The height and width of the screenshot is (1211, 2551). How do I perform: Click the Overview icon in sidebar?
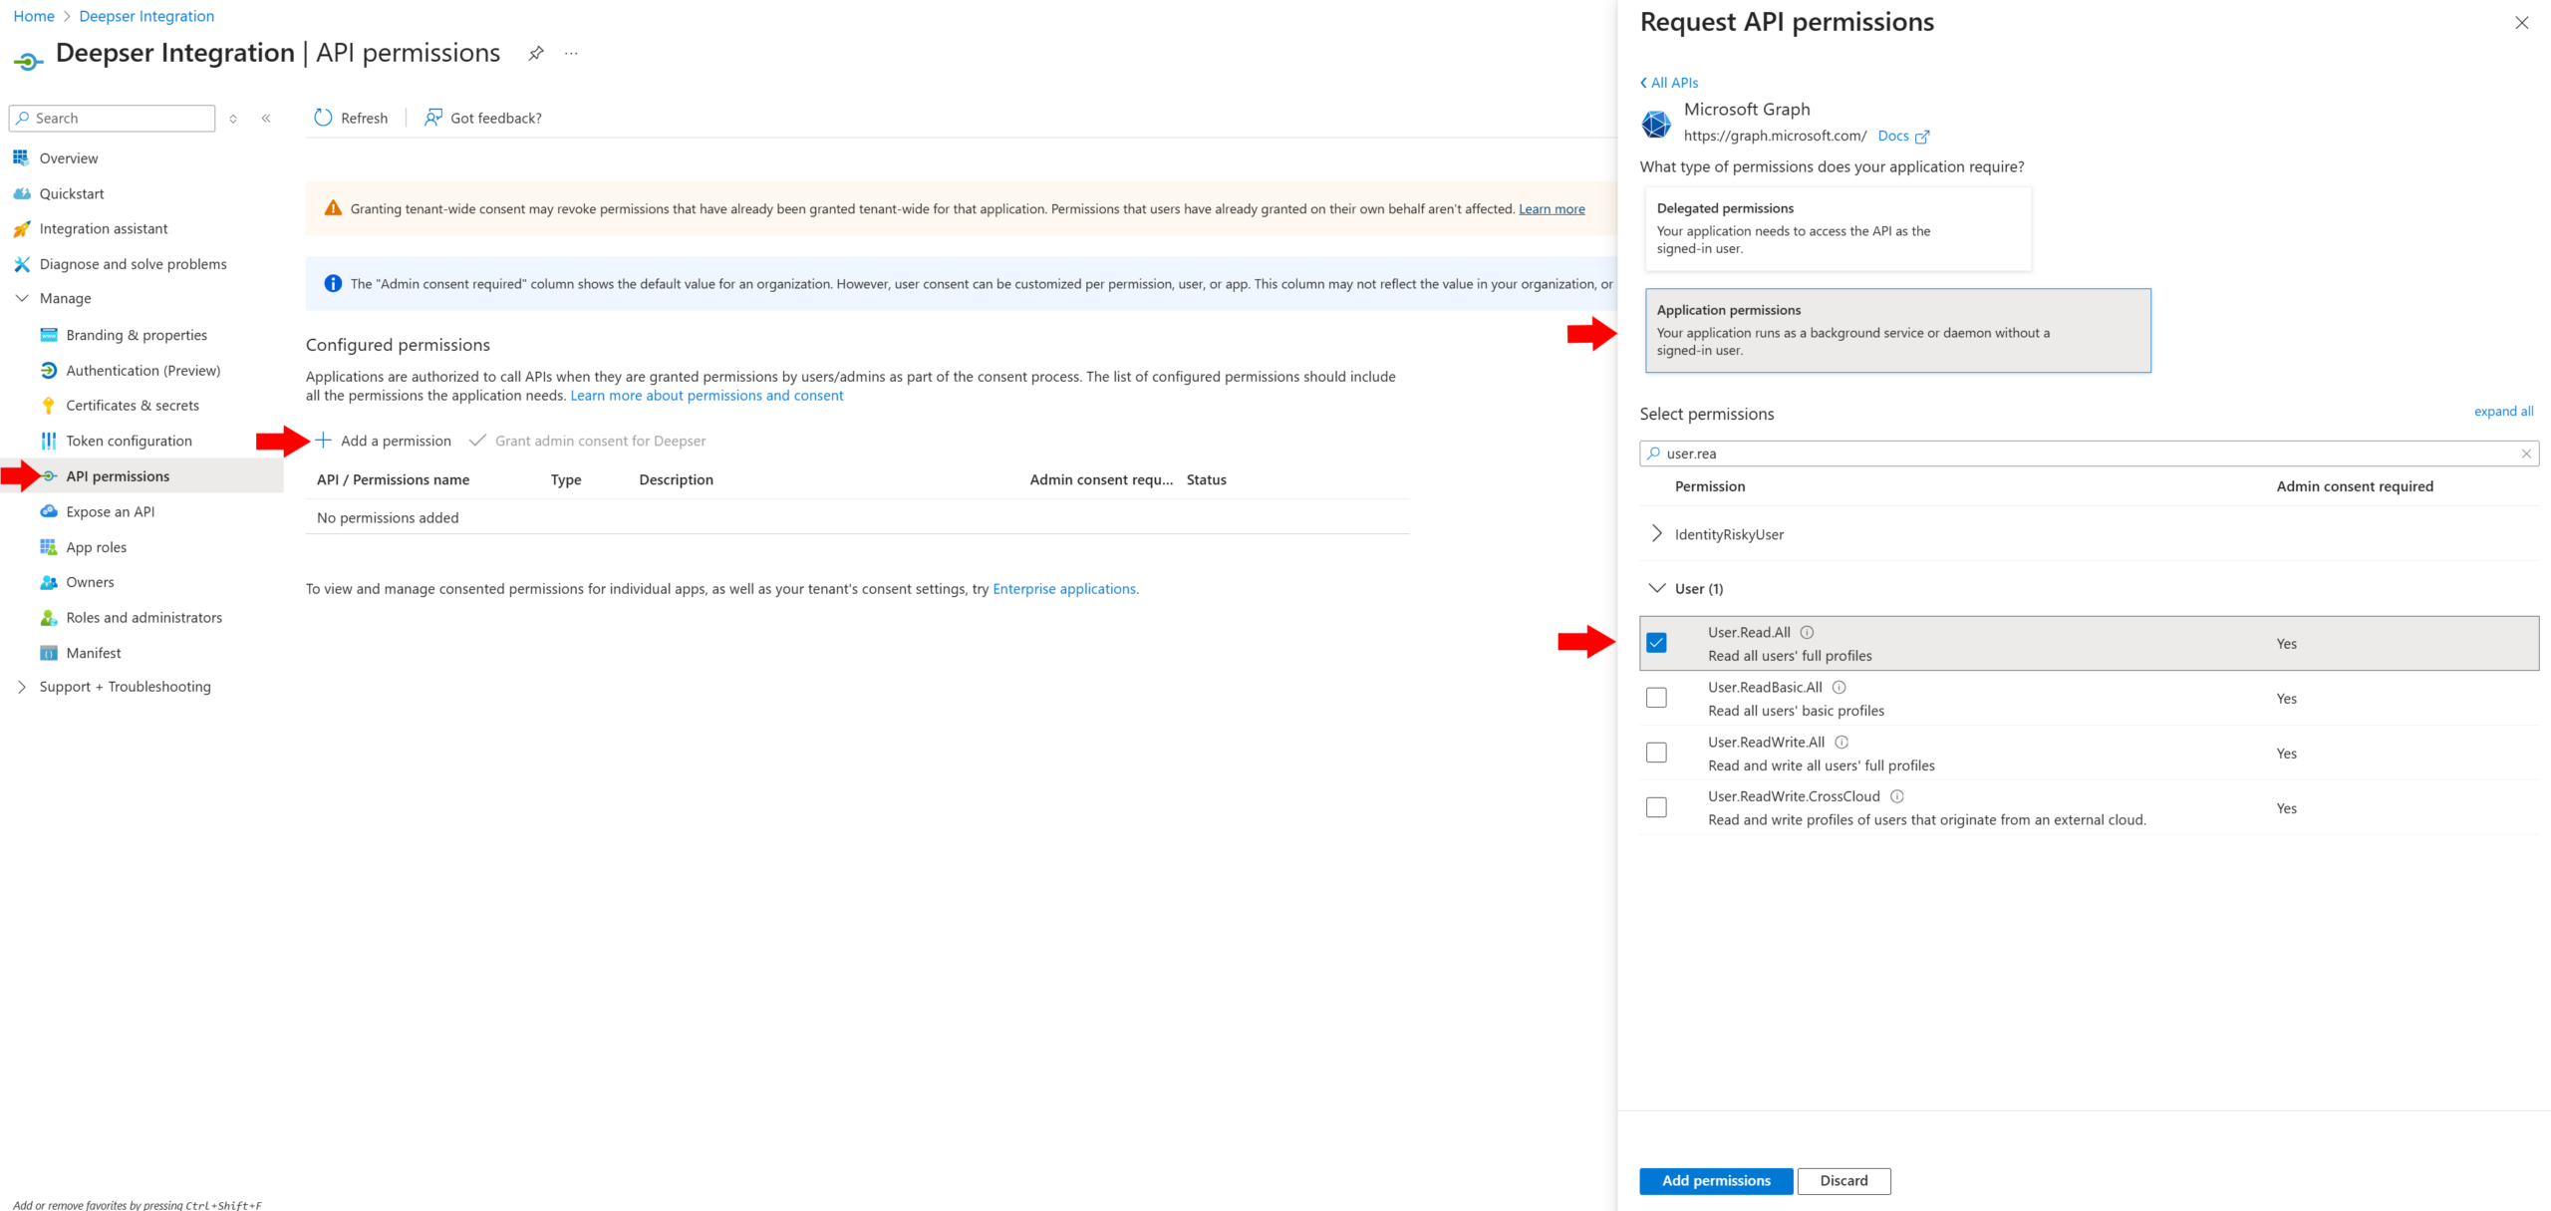click(21, 157)
